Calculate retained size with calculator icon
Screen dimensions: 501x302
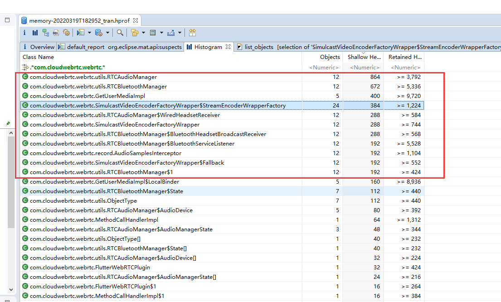(153, 32)
